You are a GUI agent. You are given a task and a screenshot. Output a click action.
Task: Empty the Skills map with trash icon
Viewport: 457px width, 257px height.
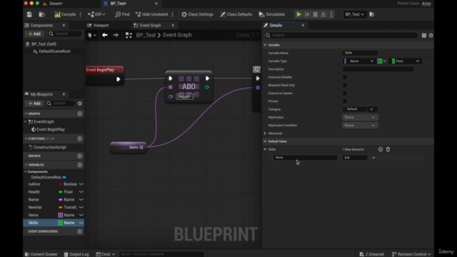[388, 149]
